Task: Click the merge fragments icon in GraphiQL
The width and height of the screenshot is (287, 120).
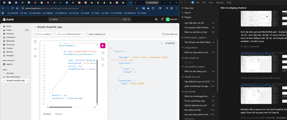Action: point(103,59)
